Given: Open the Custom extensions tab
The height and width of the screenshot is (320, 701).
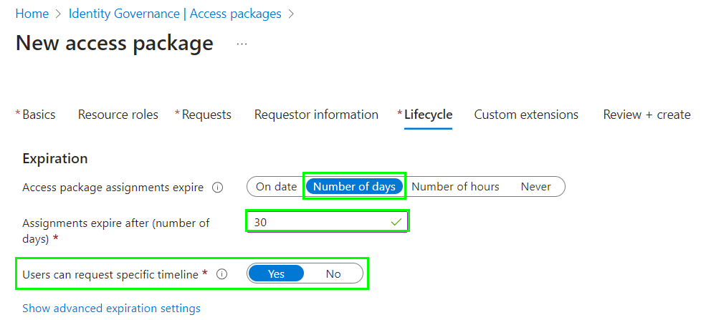Looking at the screenshot, I should (x=526, y=115).
